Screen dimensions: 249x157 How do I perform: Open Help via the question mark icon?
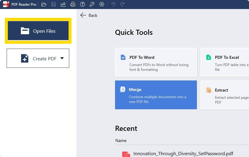coord(82,4)
